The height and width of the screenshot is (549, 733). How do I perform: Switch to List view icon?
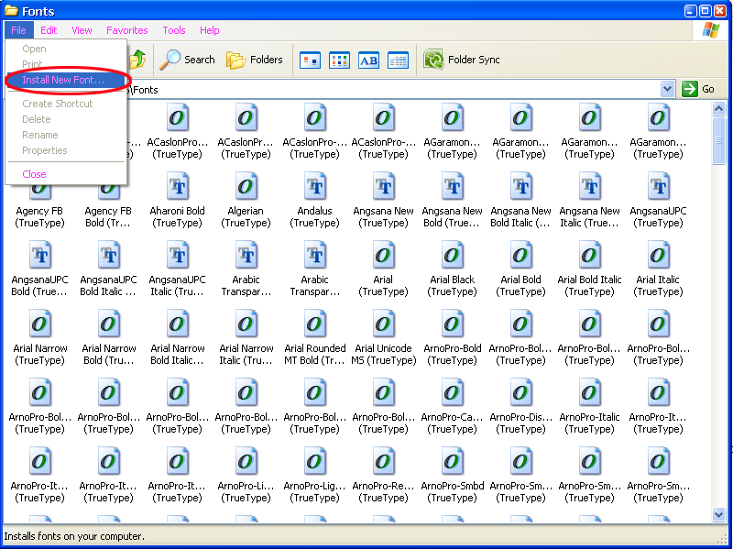[x=340, y=60]
